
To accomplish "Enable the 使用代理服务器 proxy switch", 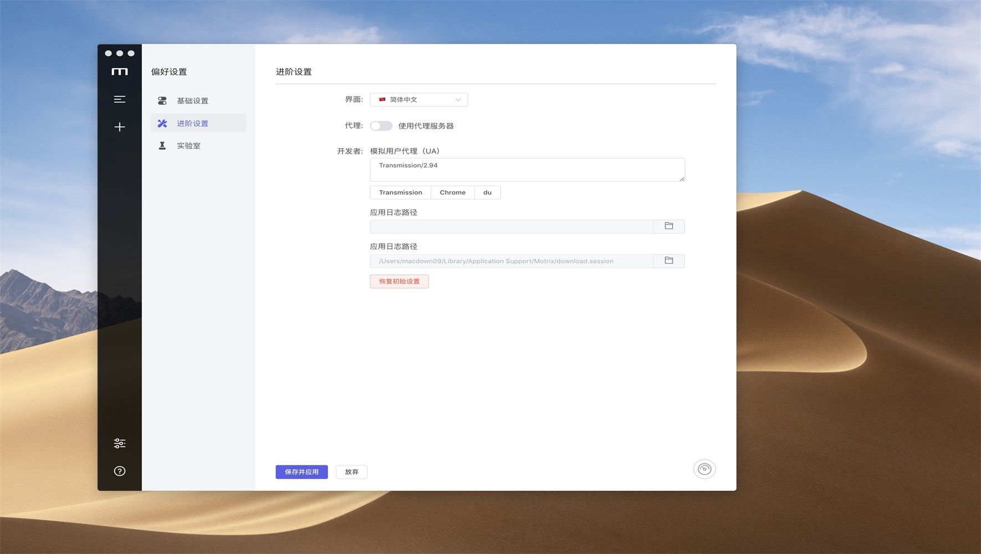I will pyautogui.click(x=381, y=126).
